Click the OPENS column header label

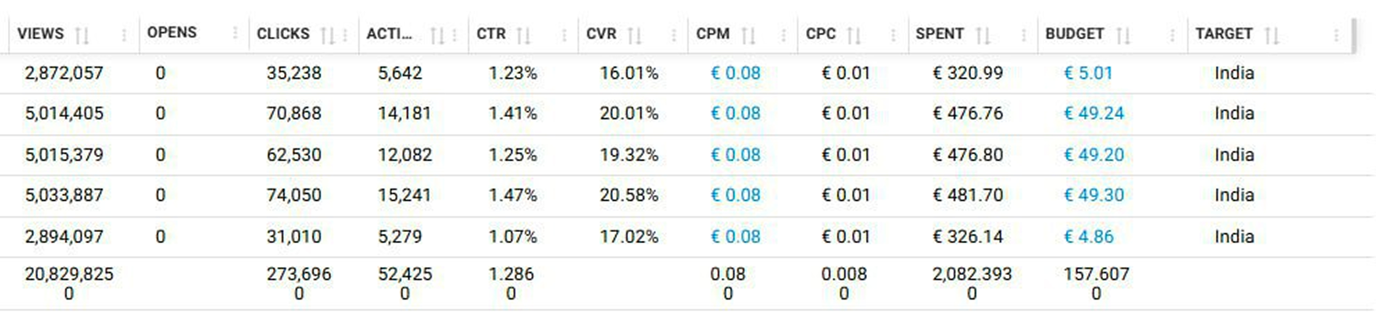172,33
